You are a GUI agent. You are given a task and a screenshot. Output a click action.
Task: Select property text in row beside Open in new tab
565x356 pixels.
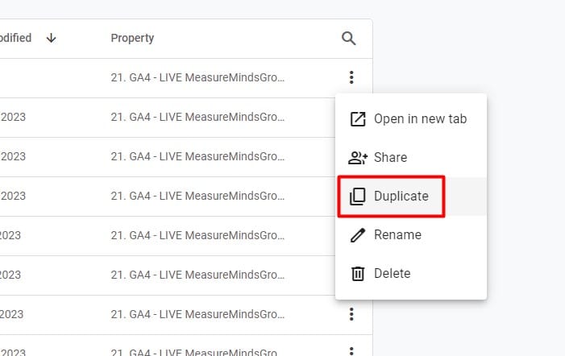pos(197,117)
